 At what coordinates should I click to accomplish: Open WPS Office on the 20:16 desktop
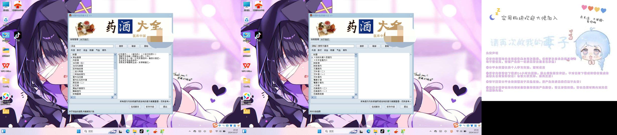pos(247,67)
